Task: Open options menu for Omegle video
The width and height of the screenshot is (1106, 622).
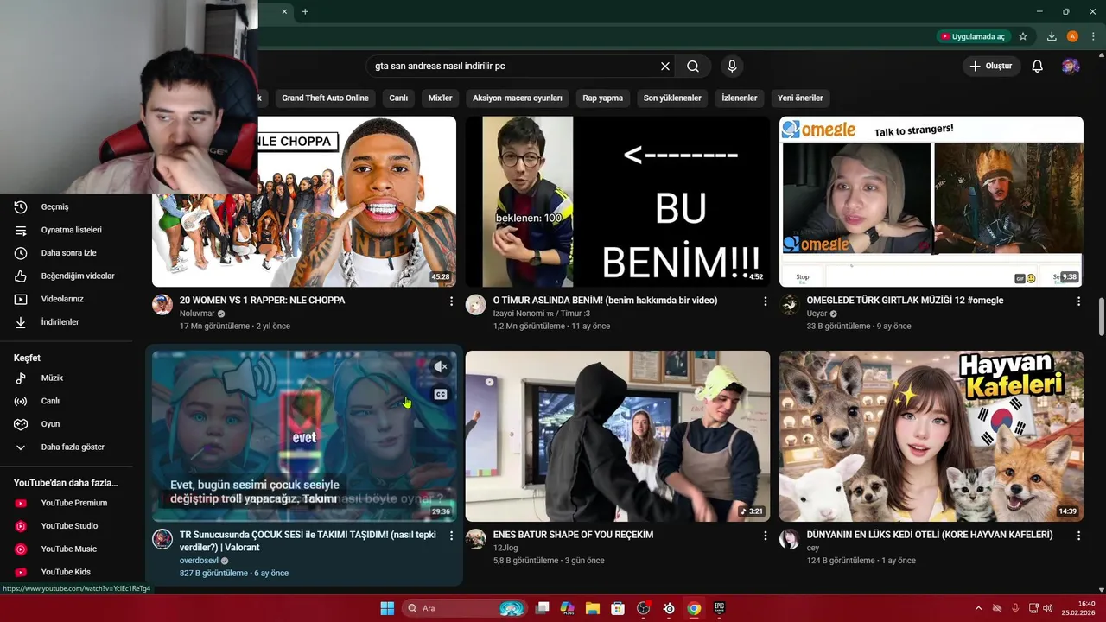Action: [1078, 301]
